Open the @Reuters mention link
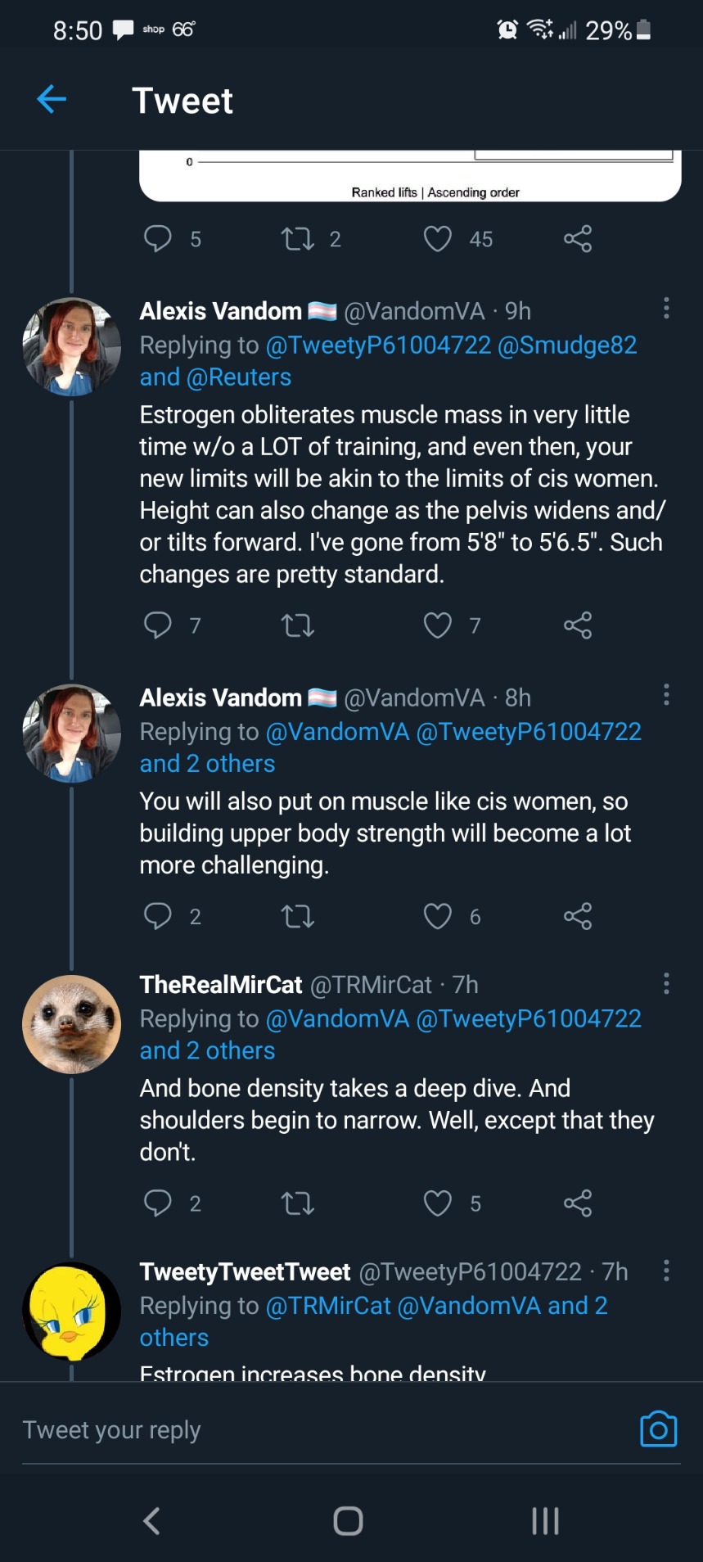This screenshot has height=1562, width=703. (x=239, y=377)
